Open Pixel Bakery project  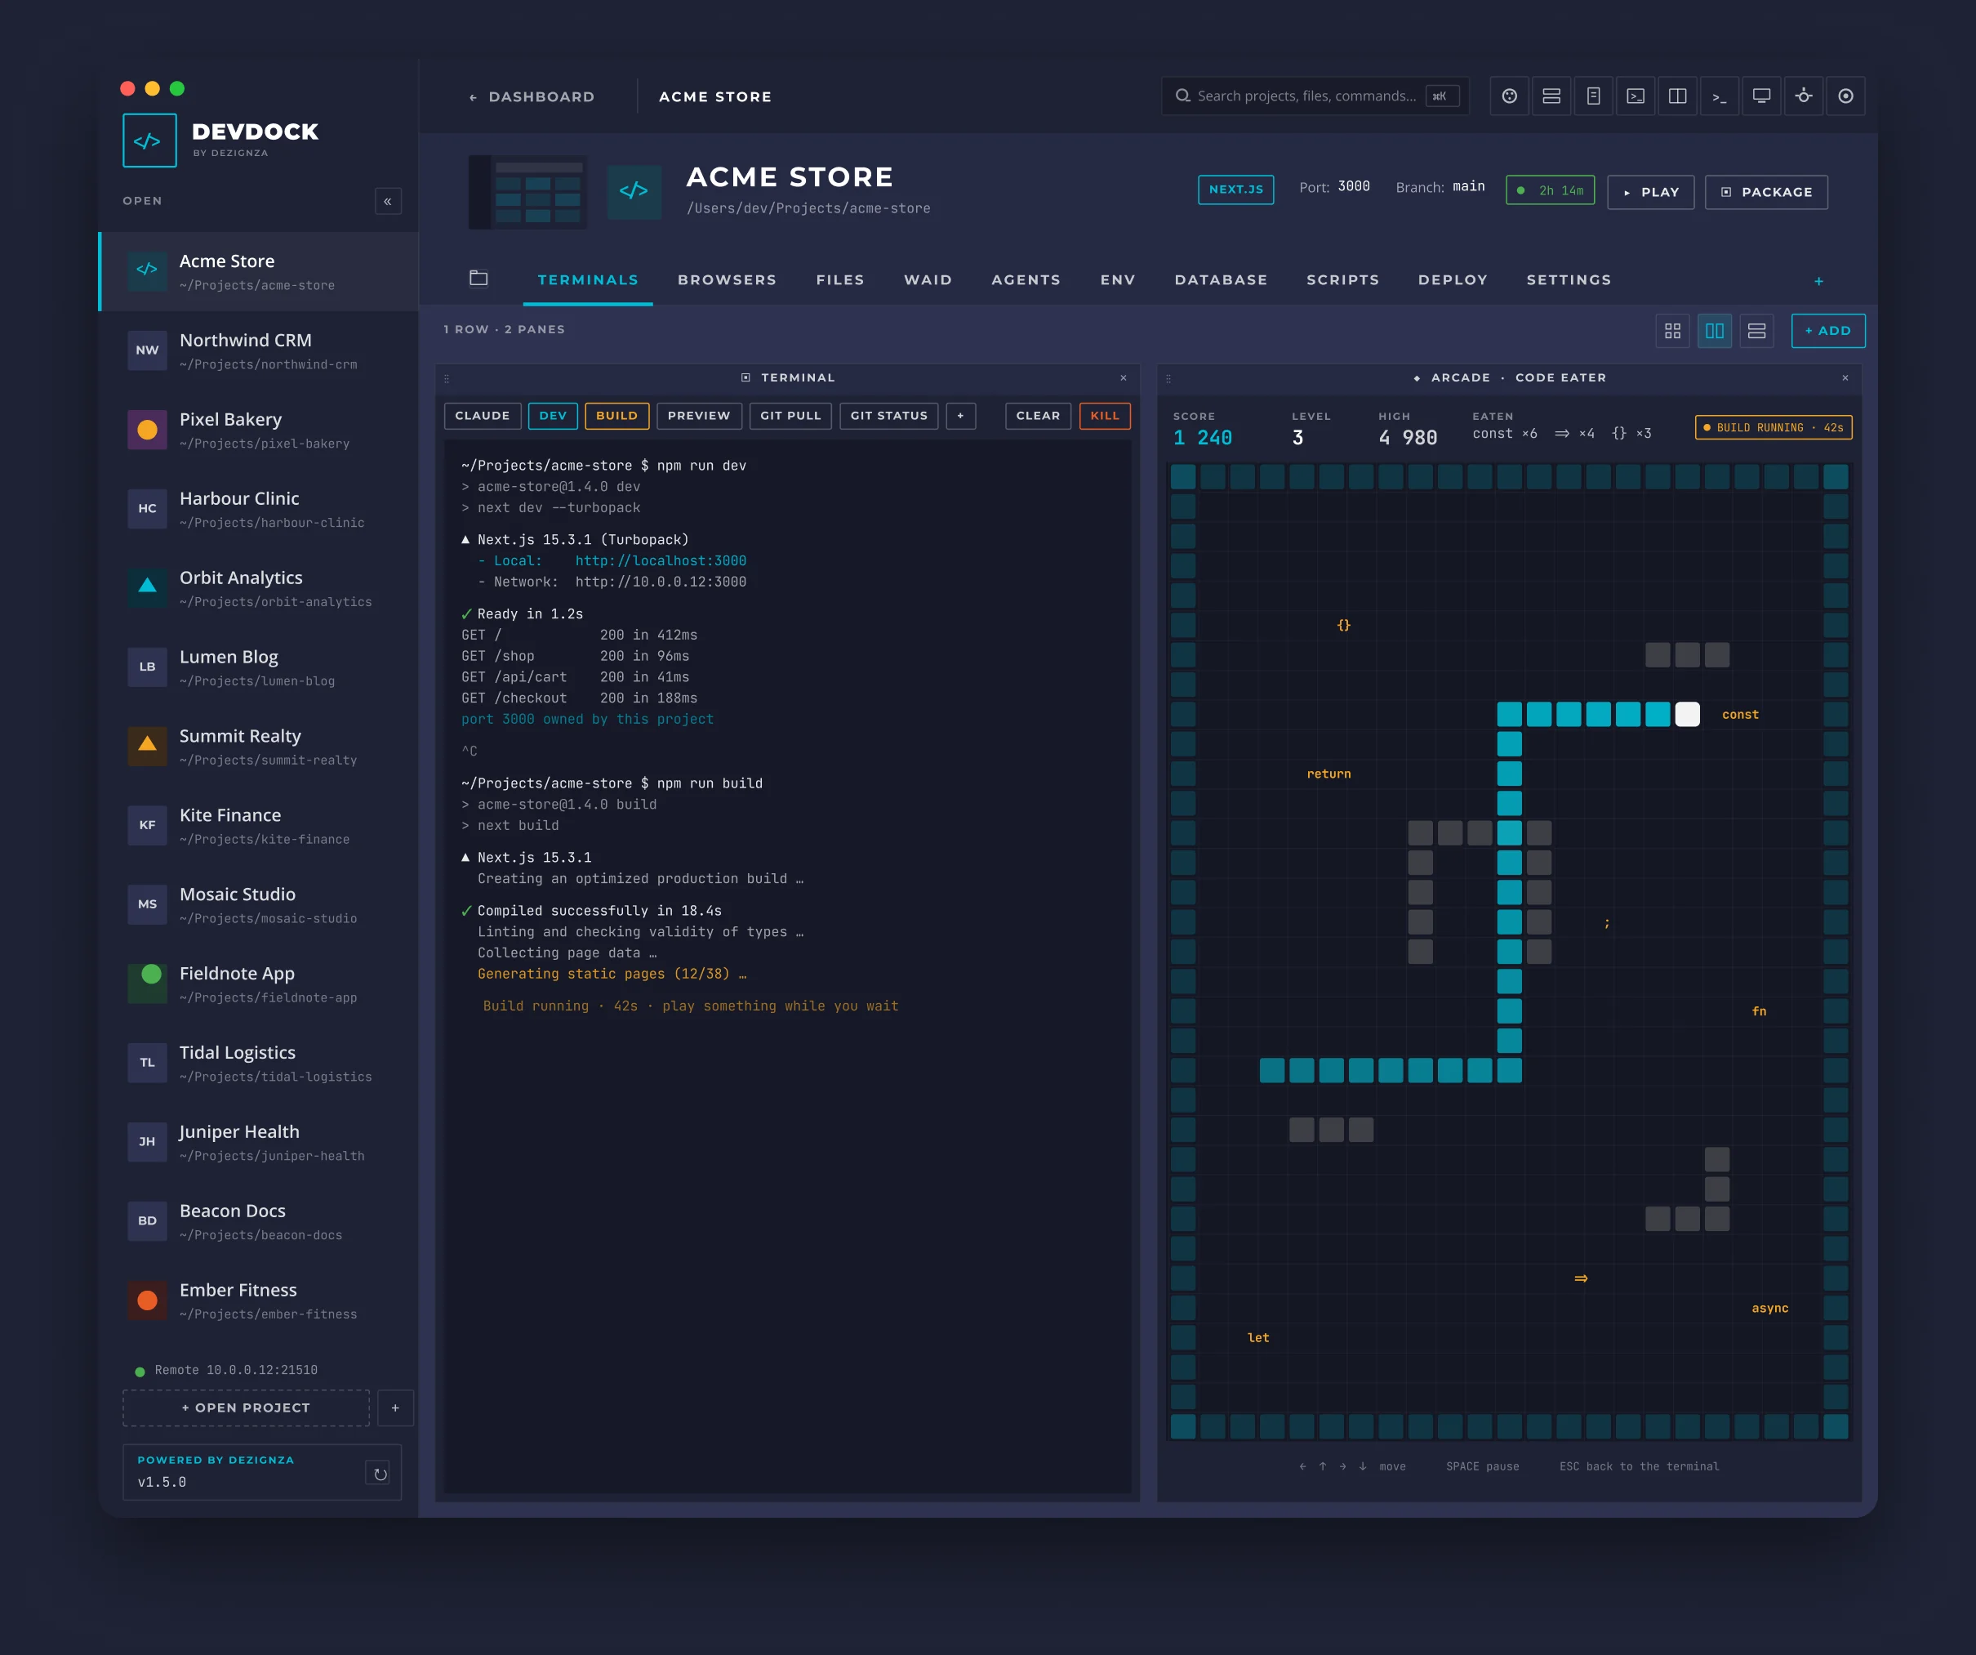[259, 430]
